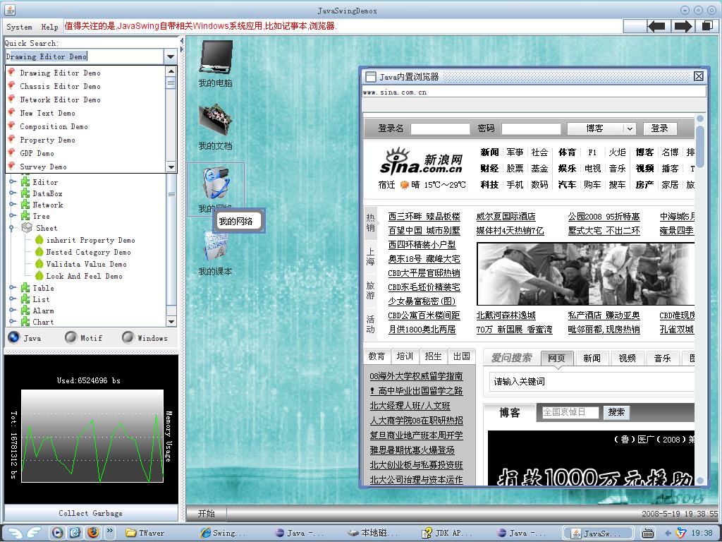Image resolution: width=722 pixels, height=542 pixels.
Task: Click the 搜索 button next to 博客
Action: coord(616,412)
